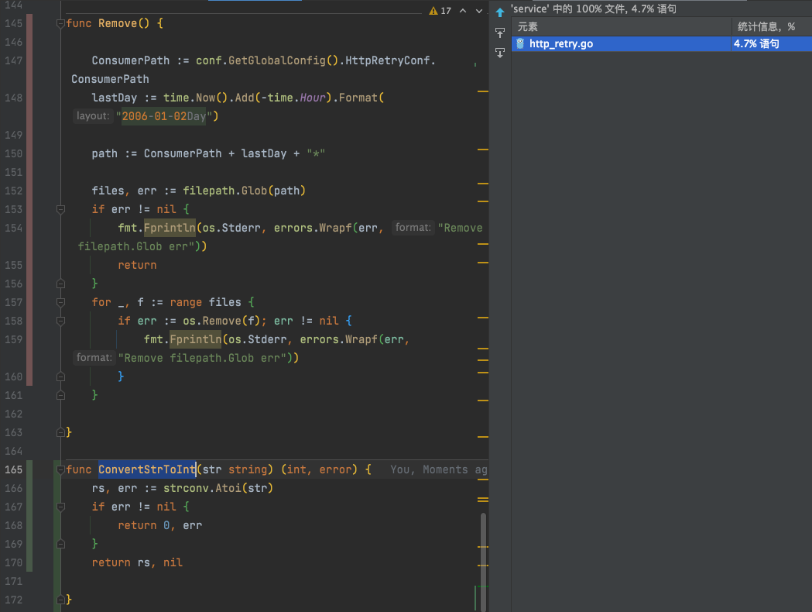812x612 pixels.
Task: Select the http_retry.go coverage row
Action: (619, 44)
